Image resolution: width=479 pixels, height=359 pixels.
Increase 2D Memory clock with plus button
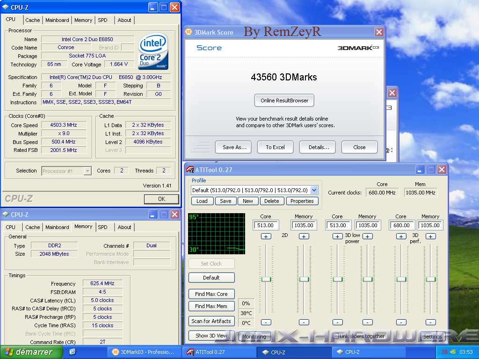point(304,236)
